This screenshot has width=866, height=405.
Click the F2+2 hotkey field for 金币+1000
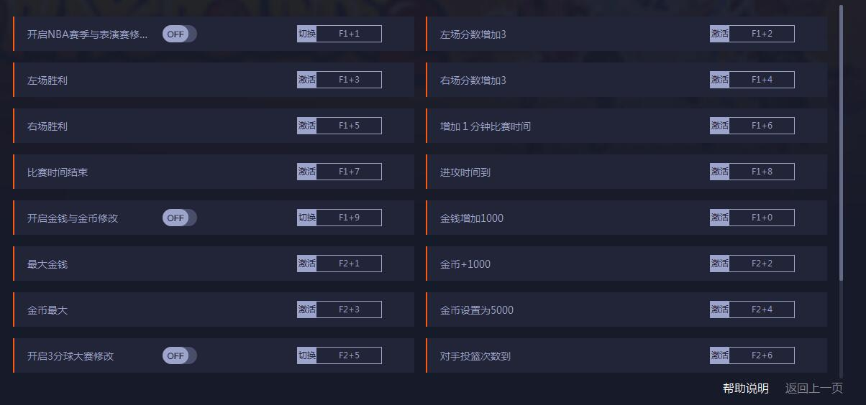[x=762, y=264]
